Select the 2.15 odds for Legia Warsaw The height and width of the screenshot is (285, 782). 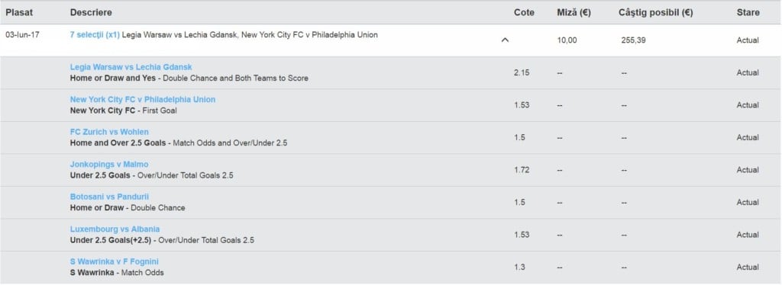(522, 72)
